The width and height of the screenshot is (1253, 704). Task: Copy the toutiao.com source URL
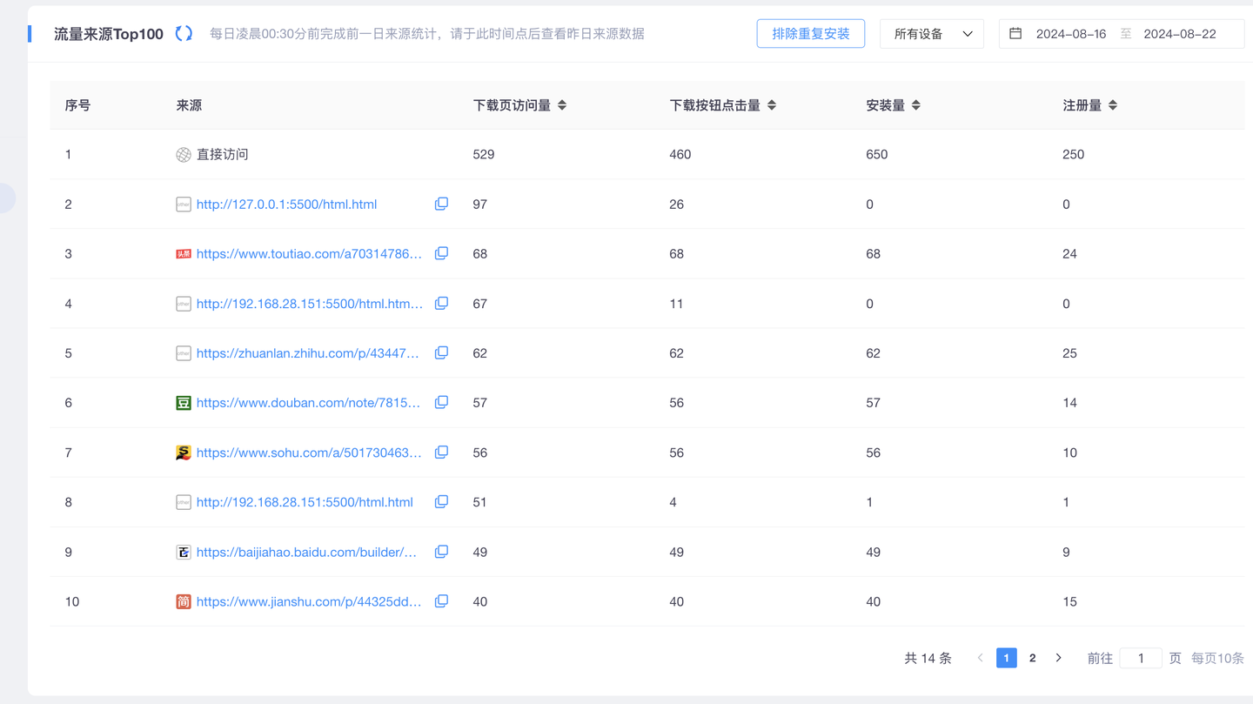(441, 253)
